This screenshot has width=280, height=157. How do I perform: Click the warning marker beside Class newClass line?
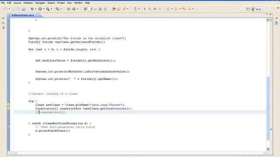coord(8,105)
